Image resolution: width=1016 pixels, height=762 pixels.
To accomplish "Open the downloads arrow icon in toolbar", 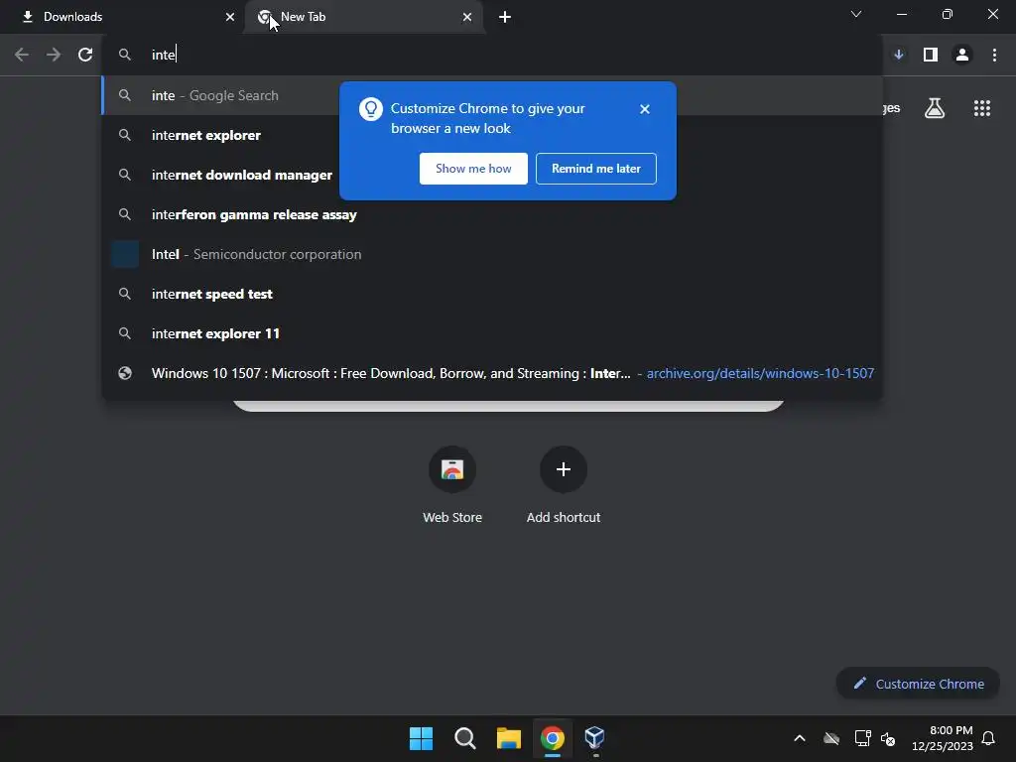I will point(899,56).
